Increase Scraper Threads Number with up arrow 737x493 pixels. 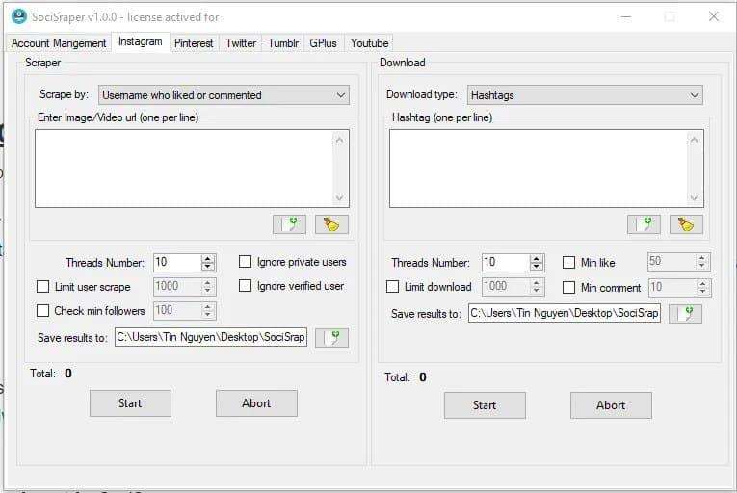tap(208, 258)
